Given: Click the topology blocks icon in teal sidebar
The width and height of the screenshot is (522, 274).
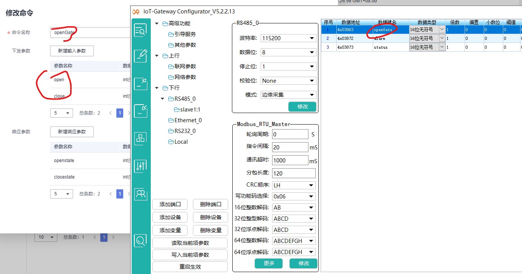Looking at the screenshot, I should click(140, 138).
